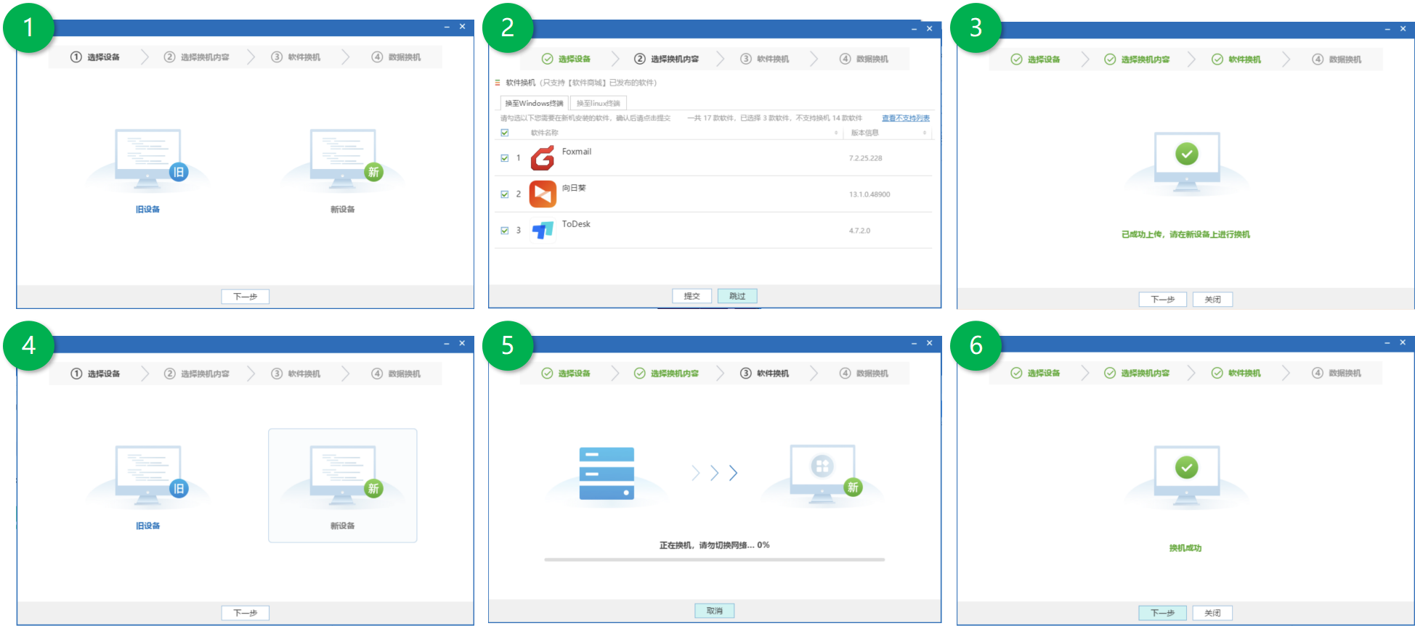Select the 换至Windows终端 tab

click(534, 103)
